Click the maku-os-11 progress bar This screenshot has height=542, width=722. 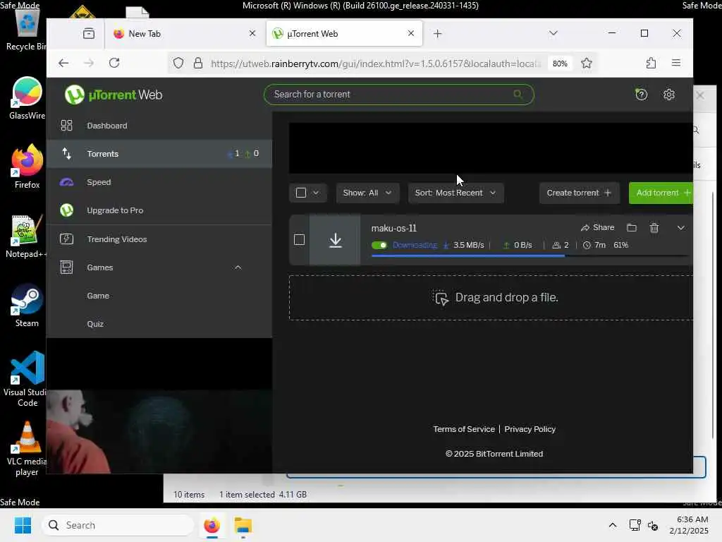pos(530,255)
